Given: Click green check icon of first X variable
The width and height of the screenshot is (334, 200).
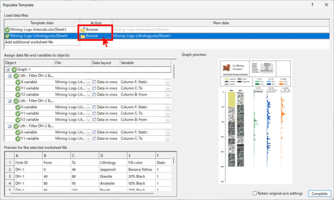Looking at the screenshot, I should [18, 82].
